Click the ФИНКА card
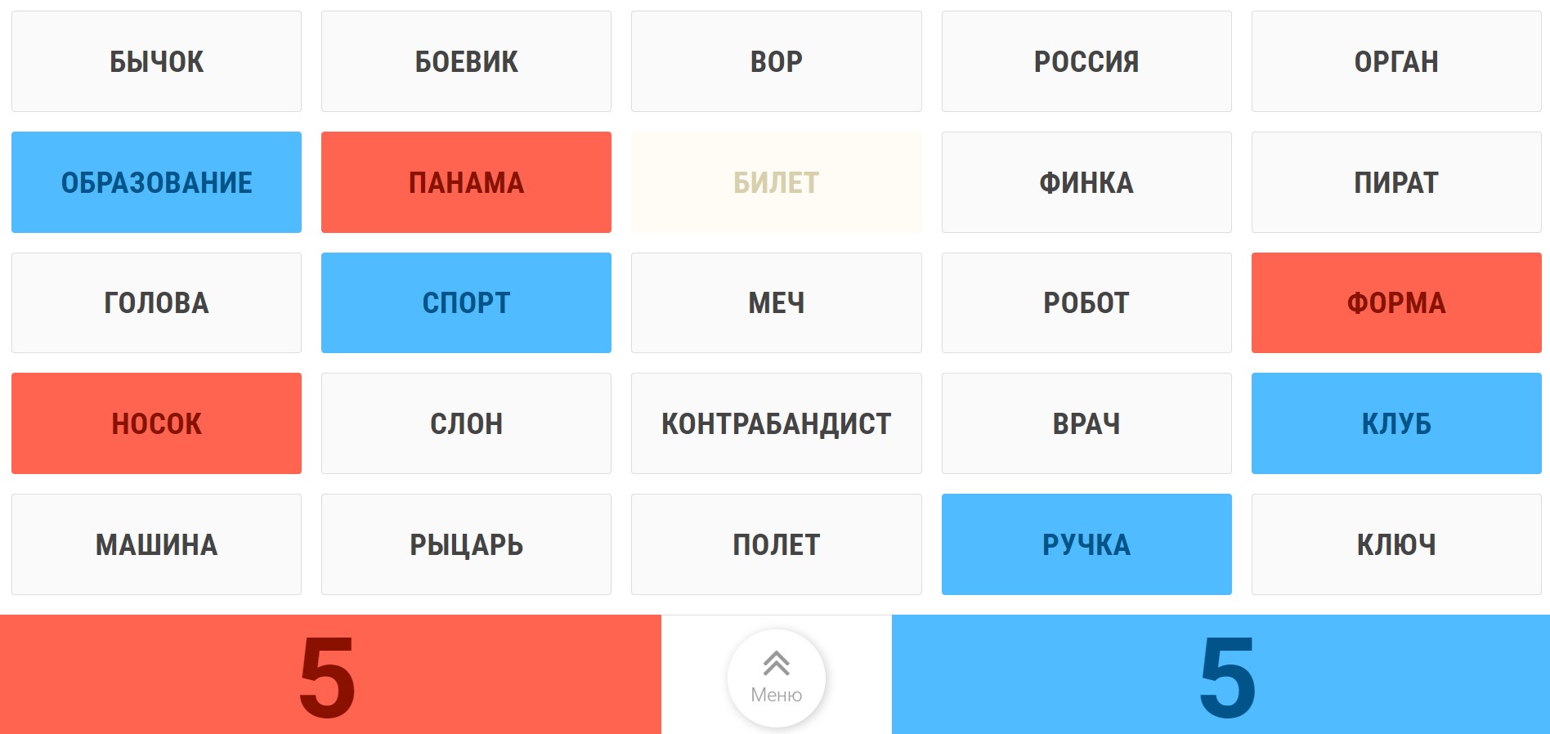 pyautogui.click(x=1086, y=181)
